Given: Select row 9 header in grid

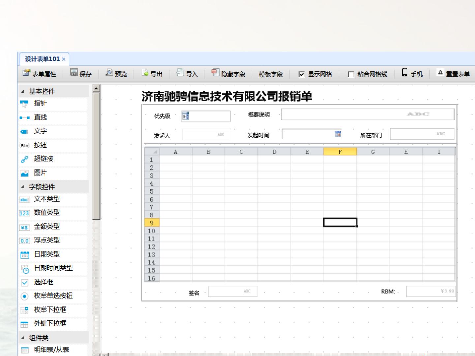Looking at the screenshot, I should point(152,223).
